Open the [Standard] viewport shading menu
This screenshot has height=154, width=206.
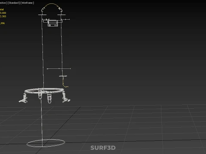click(x=14, y=3)
